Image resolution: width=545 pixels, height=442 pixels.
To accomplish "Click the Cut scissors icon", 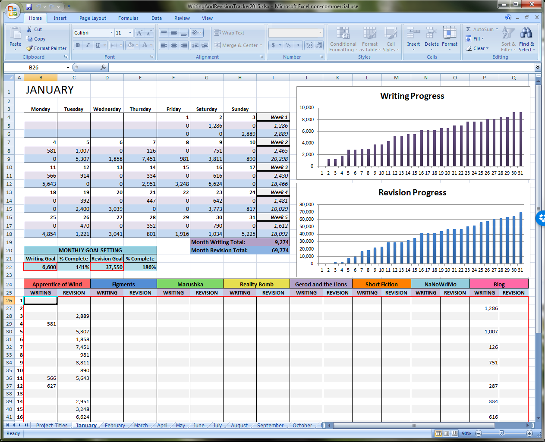I will click(x=29, y=29).
